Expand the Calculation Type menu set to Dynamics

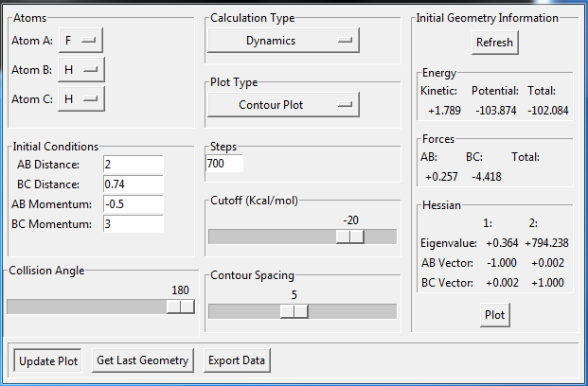(283, 41)
